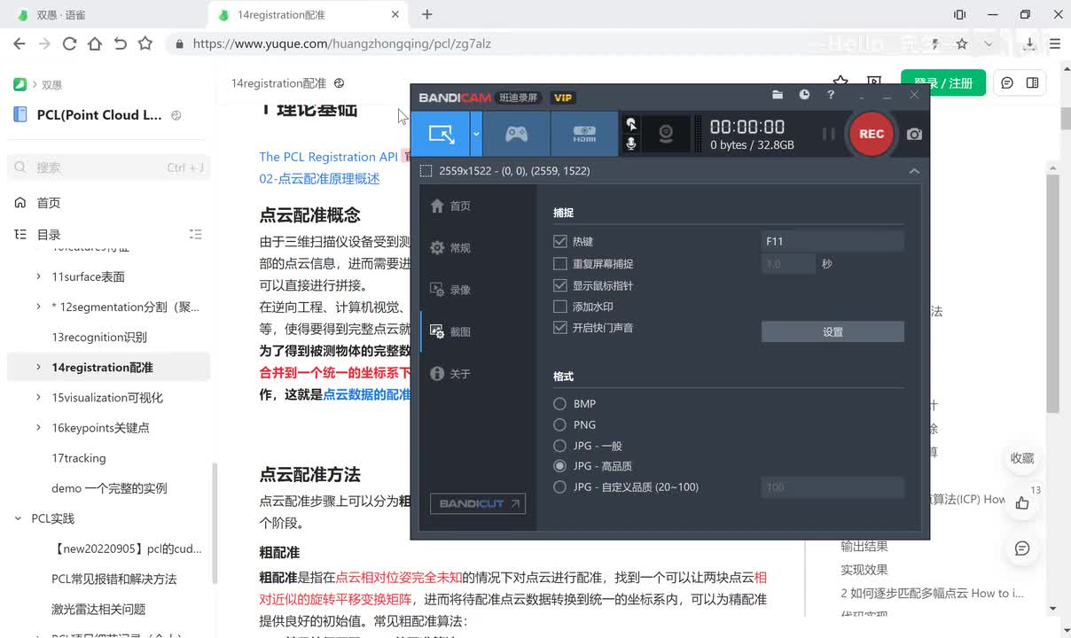Open Bandicut link button

(478, 503)
